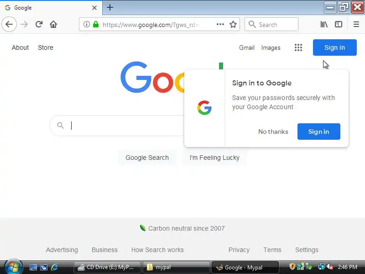Open the Store link

pyautogui.click(x=46, y=47)
